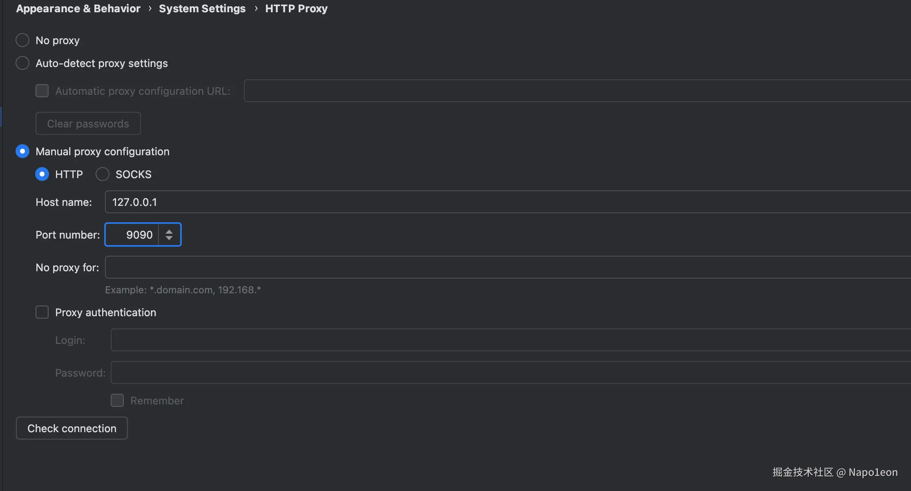Click the Login text field
The image size is (911, 491).
(x=510, y=340)
